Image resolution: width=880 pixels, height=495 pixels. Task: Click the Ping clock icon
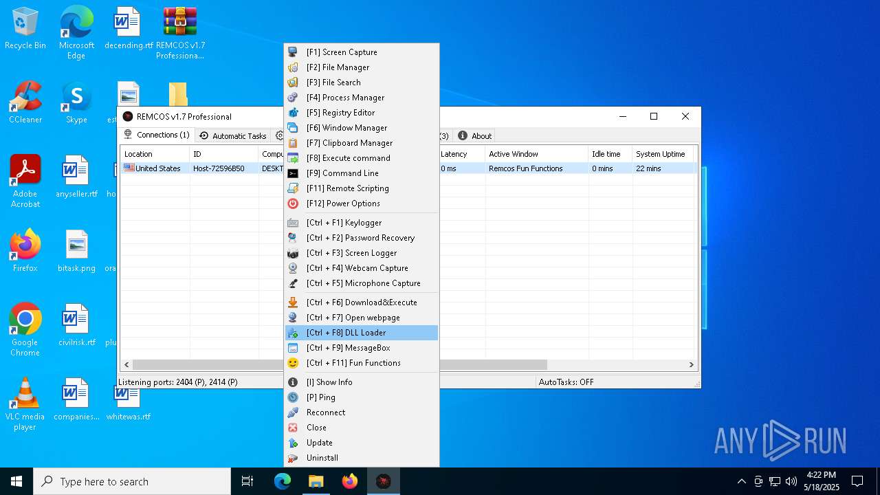pyautogui.click(x=293, y=397)
